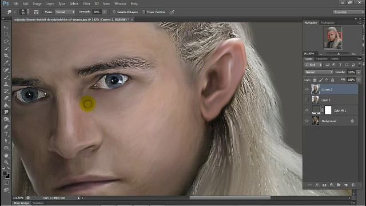
Task: Toggle the brush panel icon in options bar
Action: pyautogui.click(x=36, y=12)
